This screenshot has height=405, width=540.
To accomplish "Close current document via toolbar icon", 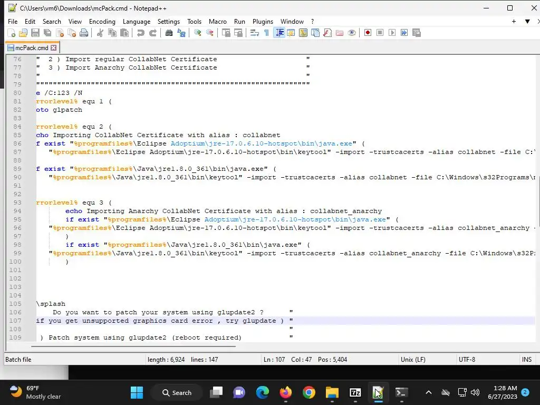I will (x=60, y=33).
